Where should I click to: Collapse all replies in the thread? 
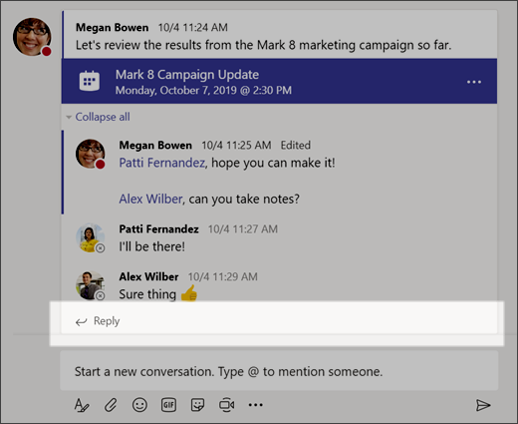tap(103, 117)
